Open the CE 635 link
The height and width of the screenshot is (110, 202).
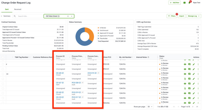[x=59, y=73]
